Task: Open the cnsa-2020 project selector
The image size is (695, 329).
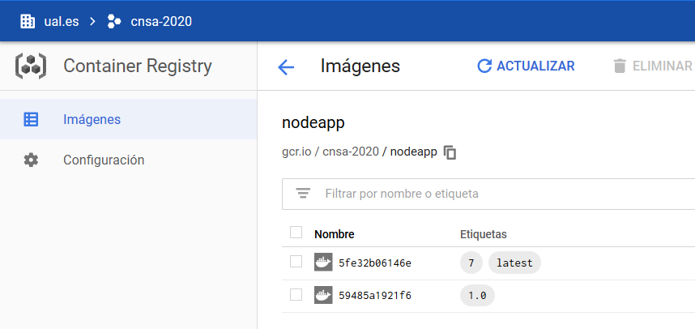Action: coord(161,21)
